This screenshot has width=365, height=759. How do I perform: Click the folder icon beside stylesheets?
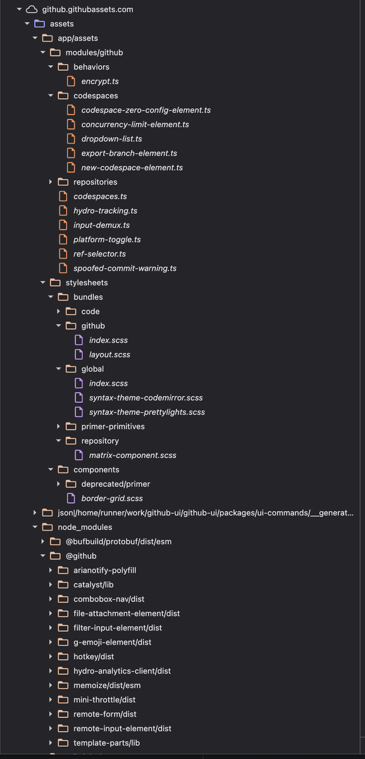[x=55, y=283]
